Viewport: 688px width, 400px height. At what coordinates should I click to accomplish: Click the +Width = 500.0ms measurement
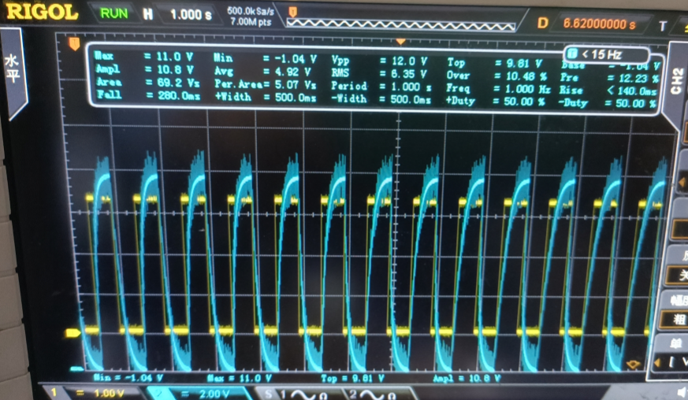pyautogui.click(x=265, y=97)
